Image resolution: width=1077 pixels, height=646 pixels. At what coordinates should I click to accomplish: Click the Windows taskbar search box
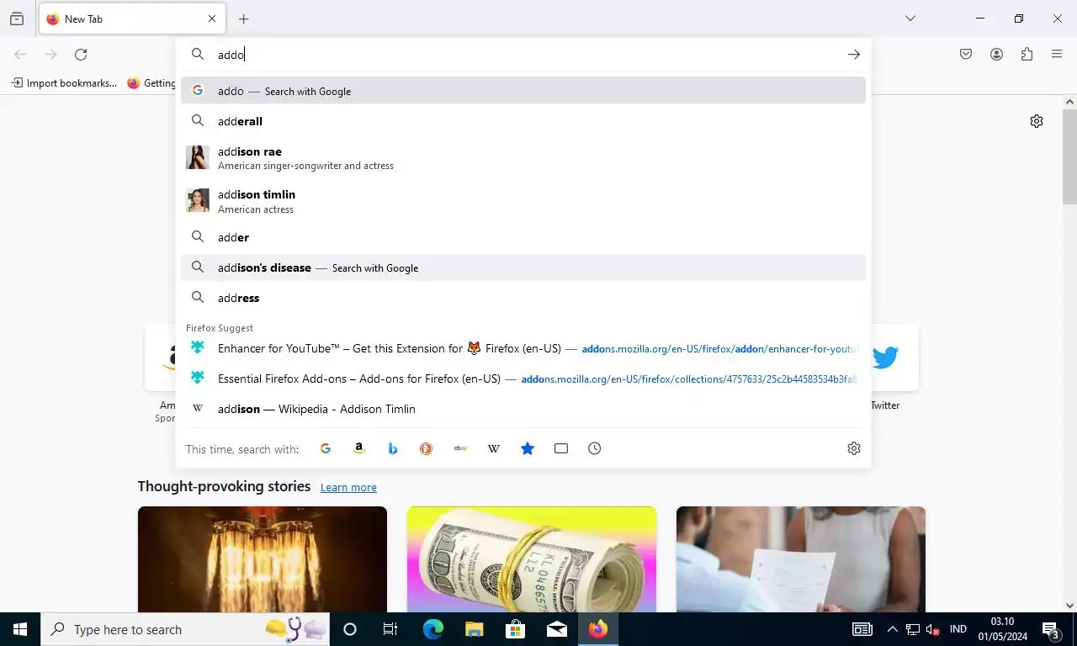coord(185,629)
